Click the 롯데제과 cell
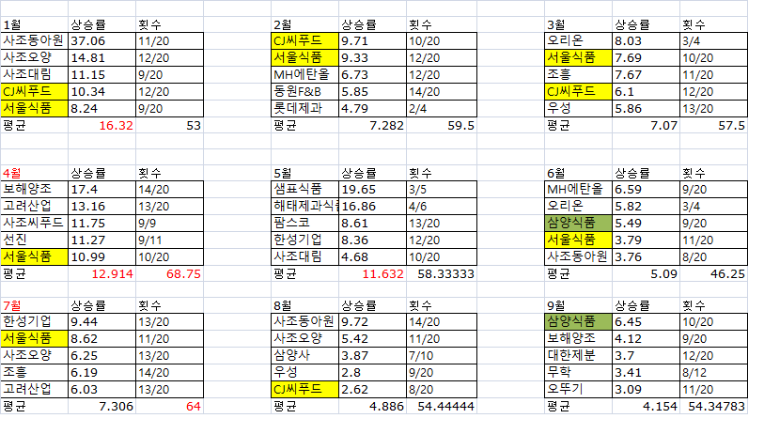 coord(296,107)
